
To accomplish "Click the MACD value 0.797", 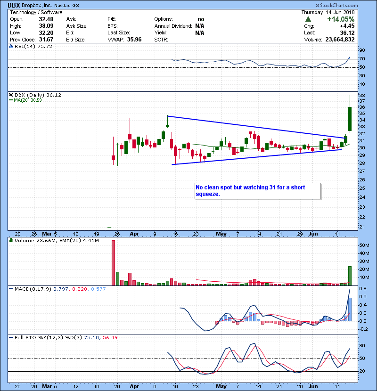I will [x=61, y=289].
